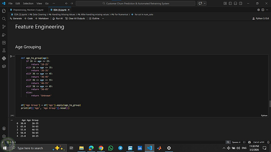
Task: Close the EDA (3).ipynb tab
Action: [69, 10]
